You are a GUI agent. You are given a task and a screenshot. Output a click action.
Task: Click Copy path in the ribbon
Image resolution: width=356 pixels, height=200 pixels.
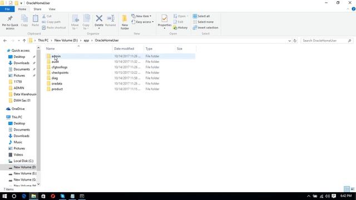pyautogui.click(x=51, y=22)
